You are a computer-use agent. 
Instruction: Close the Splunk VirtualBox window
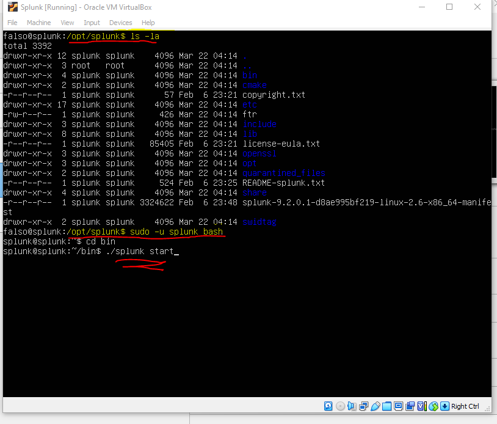click(x=477, y=7)
